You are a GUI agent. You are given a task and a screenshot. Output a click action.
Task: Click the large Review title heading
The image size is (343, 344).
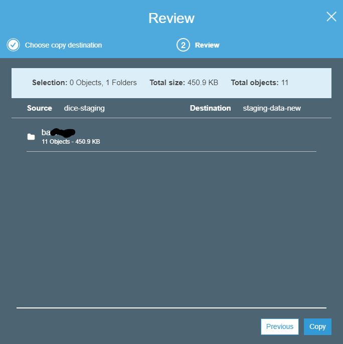[171, 18]
